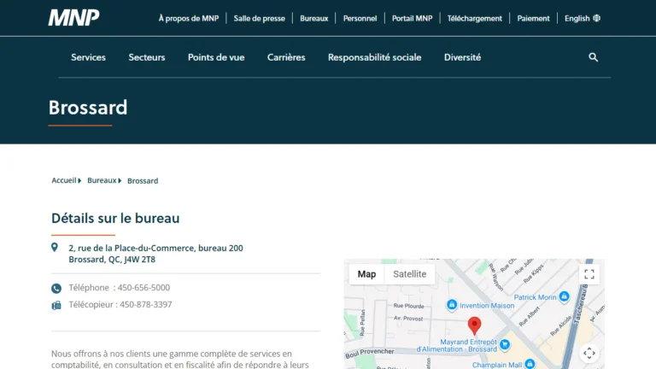656x369 pixels.
Task: Open Bureaux link in top bar
Action: 313,19
